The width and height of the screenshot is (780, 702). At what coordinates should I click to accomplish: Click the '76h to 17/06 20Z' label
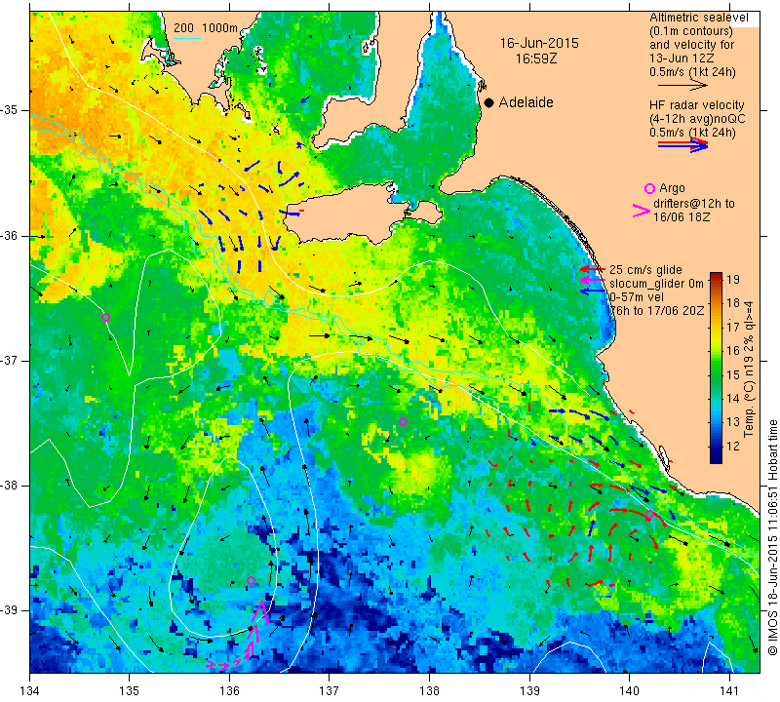(656, 311)
